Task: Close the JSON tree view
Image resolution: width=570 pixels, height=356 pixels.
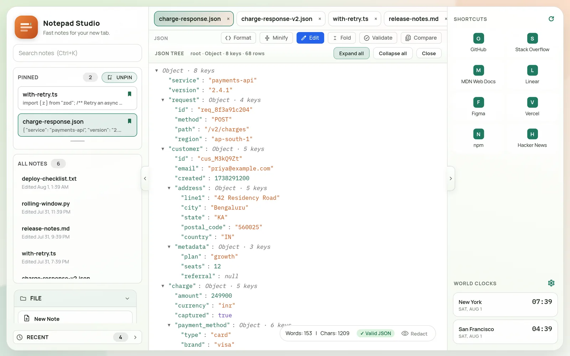Action: [429, 53]
